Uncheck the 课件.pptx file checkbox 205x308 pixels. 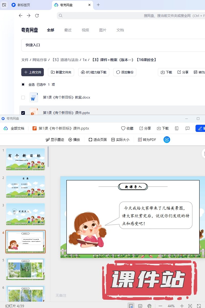click(23, 113)
